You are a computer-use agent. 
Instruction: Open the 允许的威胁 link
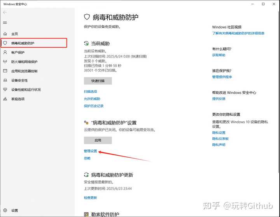92,99
